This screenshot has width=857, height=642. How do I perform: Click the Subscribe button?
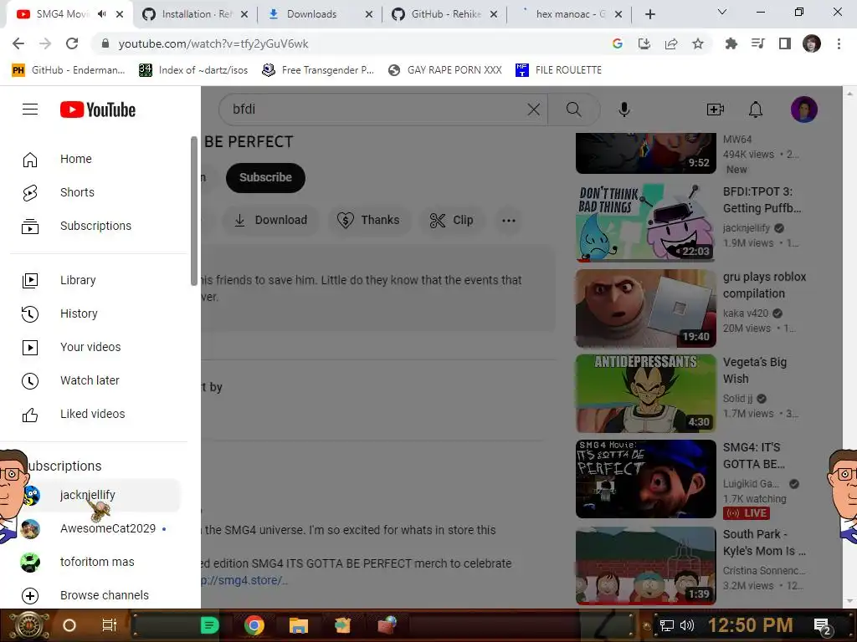[265, 177]
